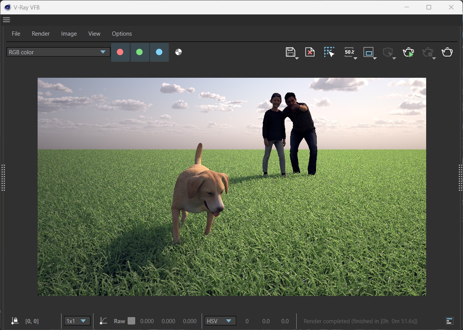Switch to mono/alpha channel view icon

[179, 52]
